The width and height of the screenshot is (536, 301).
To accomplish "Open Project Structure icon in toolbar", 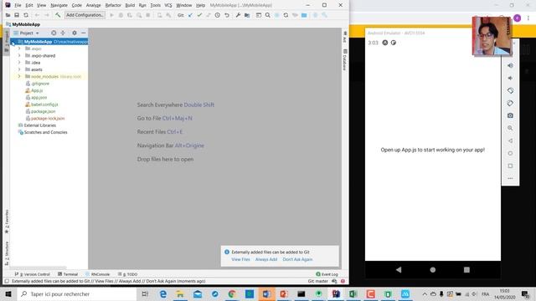I will (247, 15).
